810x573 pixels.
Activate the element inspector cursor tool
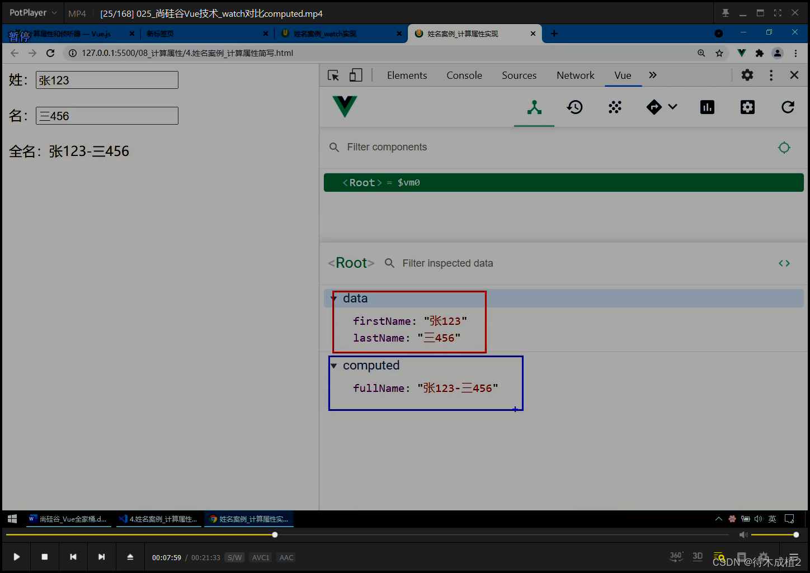[x=333, y=75]
